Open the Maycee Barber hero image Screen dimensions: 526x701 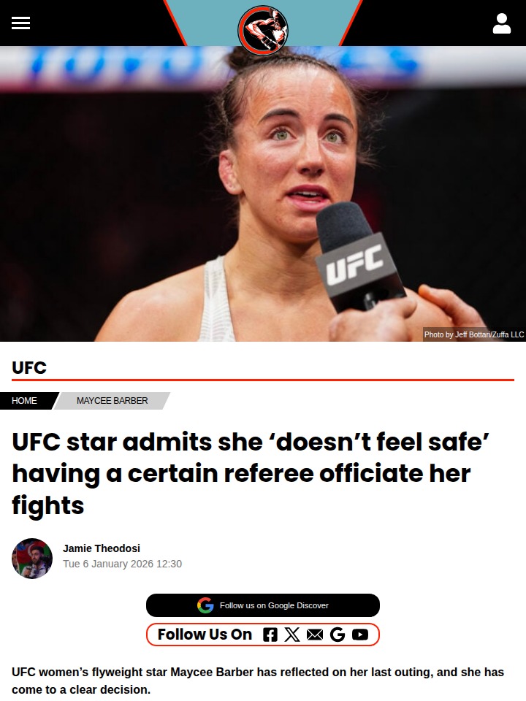click(263, 194)
